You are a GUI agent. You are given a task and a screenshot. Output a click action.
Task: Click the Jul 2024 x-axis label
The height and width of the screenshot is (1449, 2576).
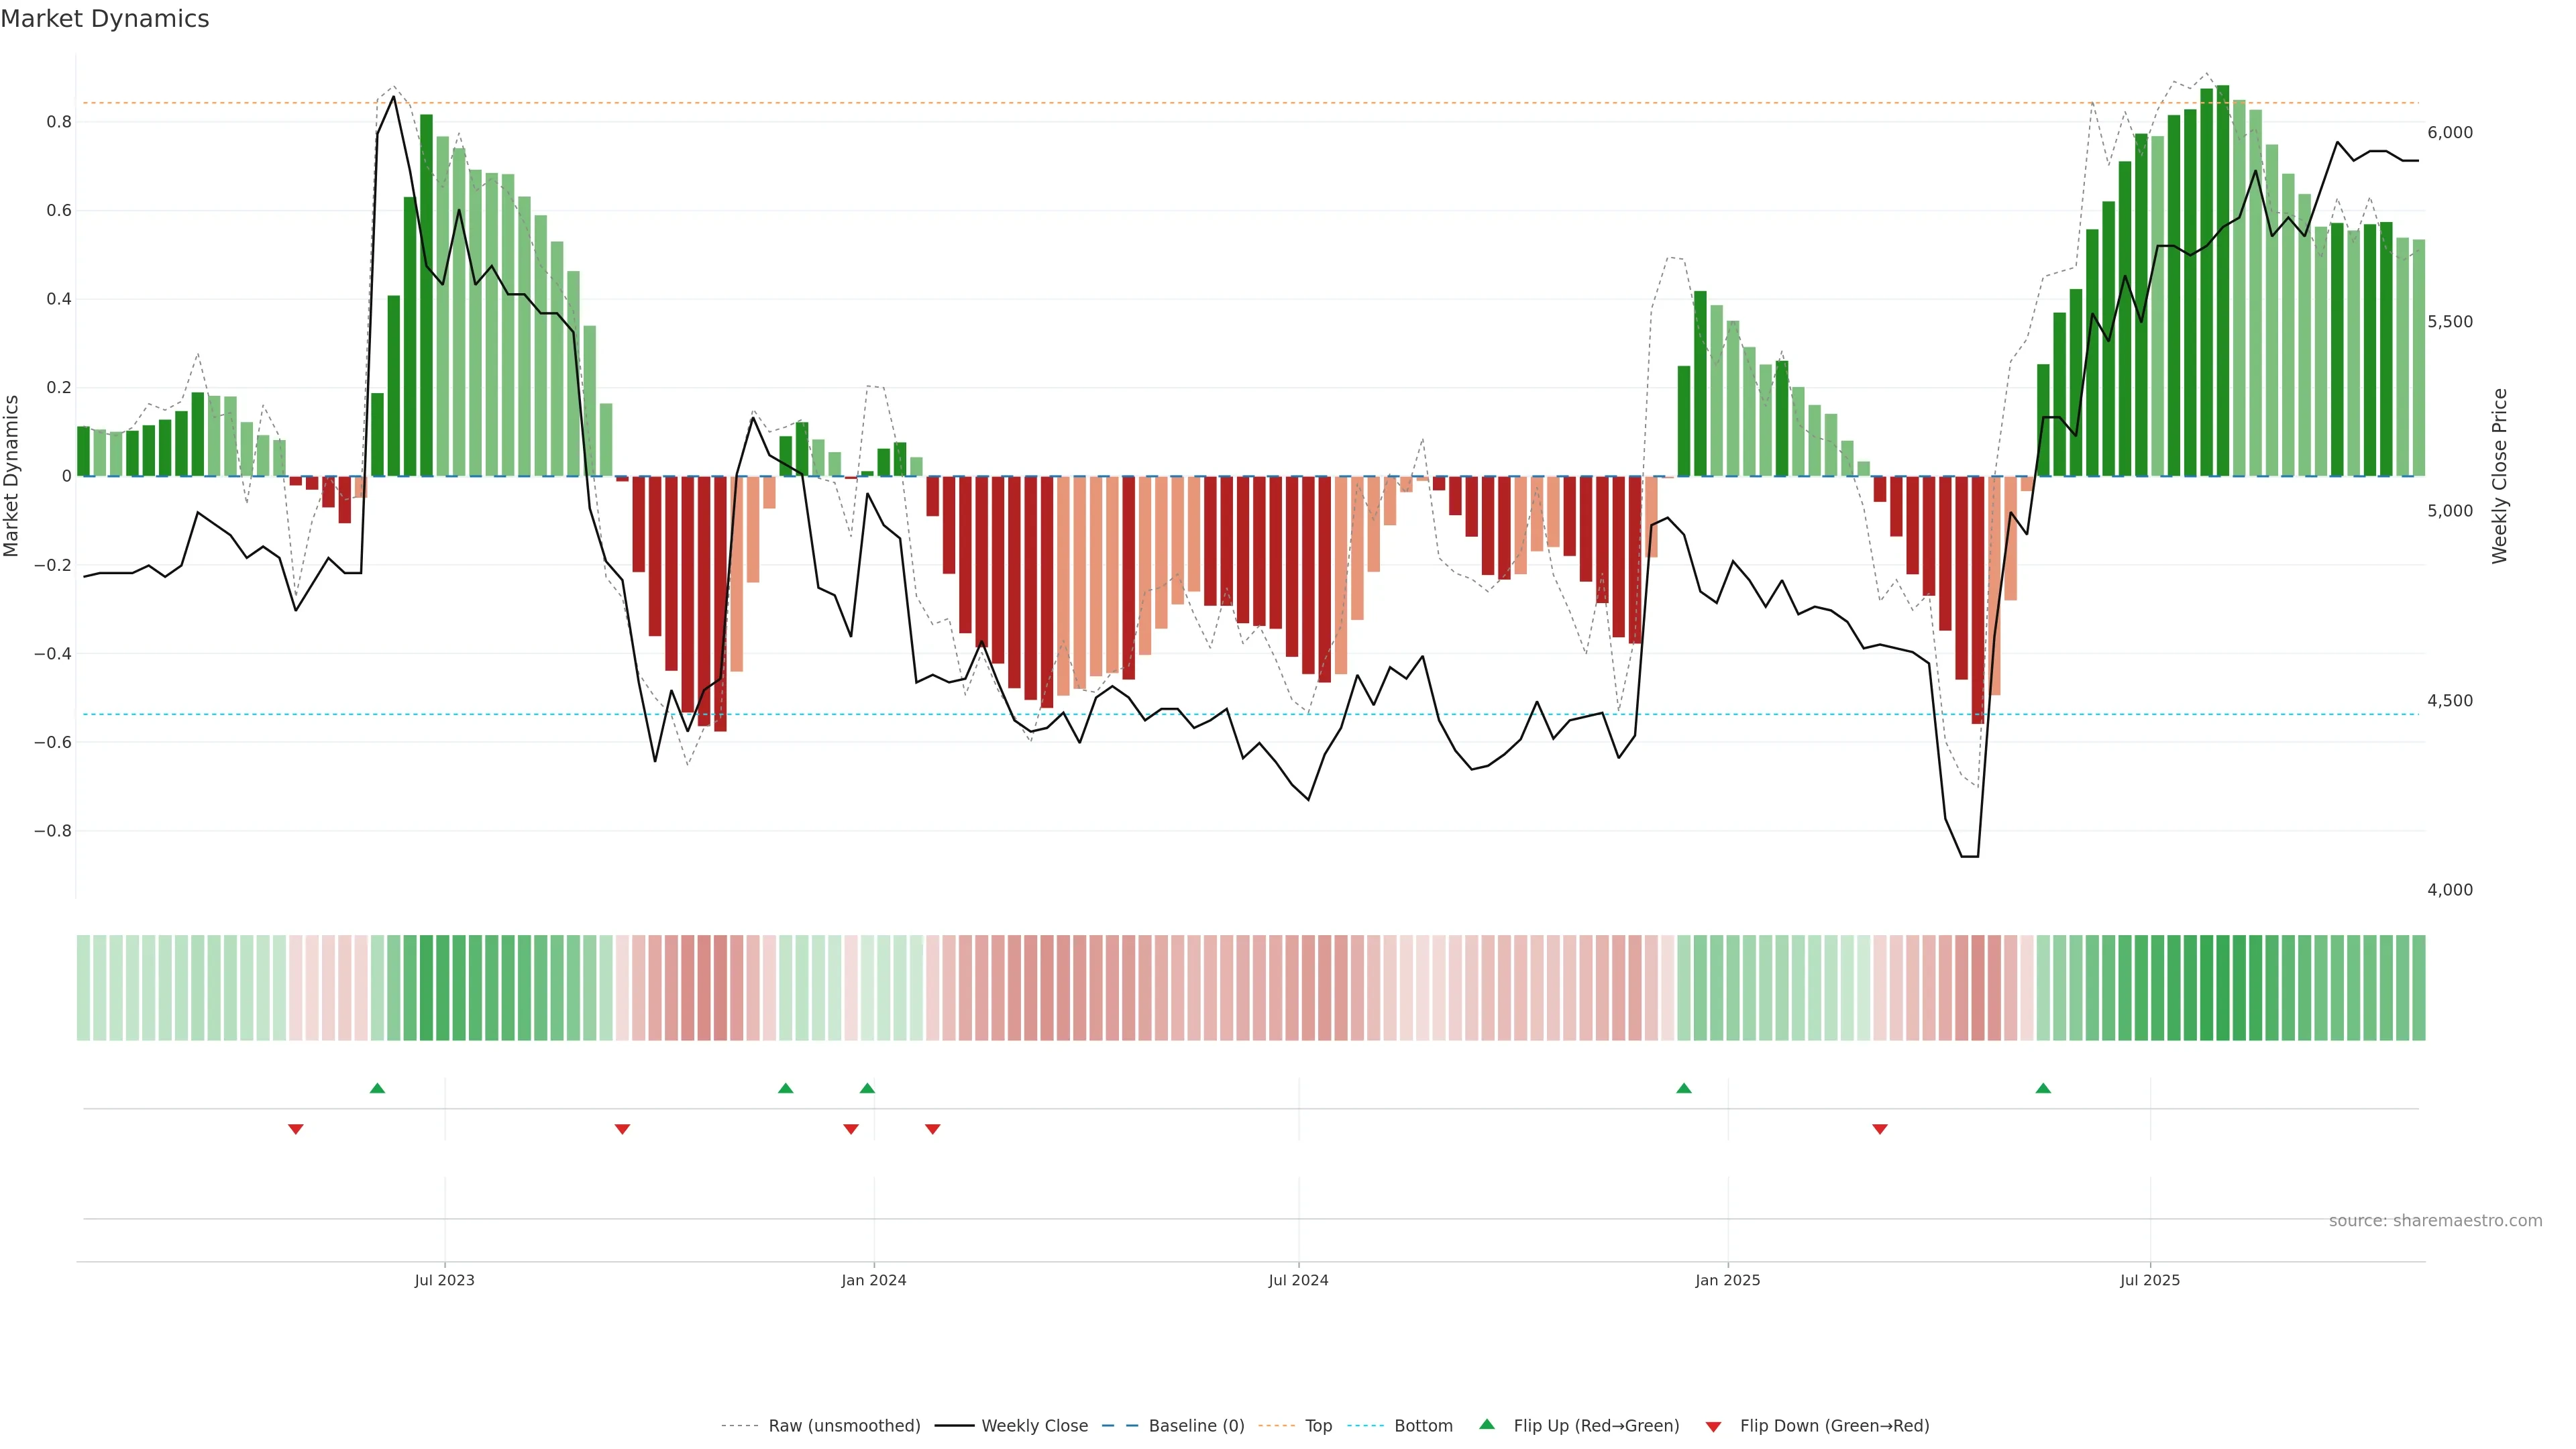[1298, 1280]
